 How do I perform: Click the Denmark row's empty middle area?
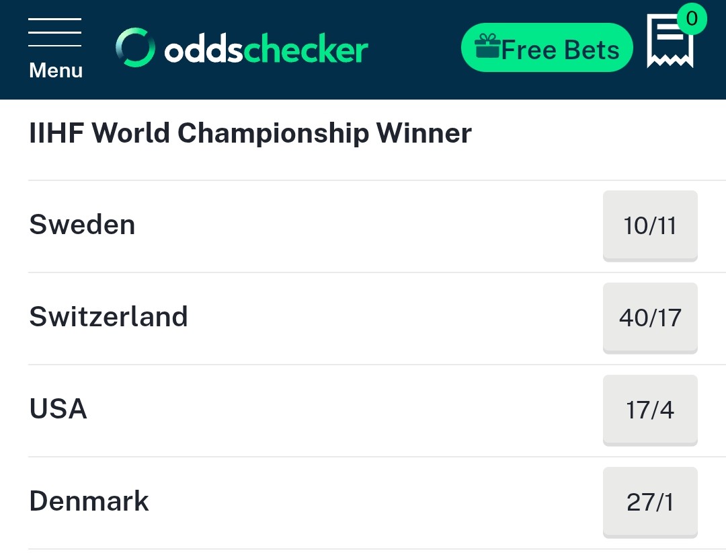[376, 503]
